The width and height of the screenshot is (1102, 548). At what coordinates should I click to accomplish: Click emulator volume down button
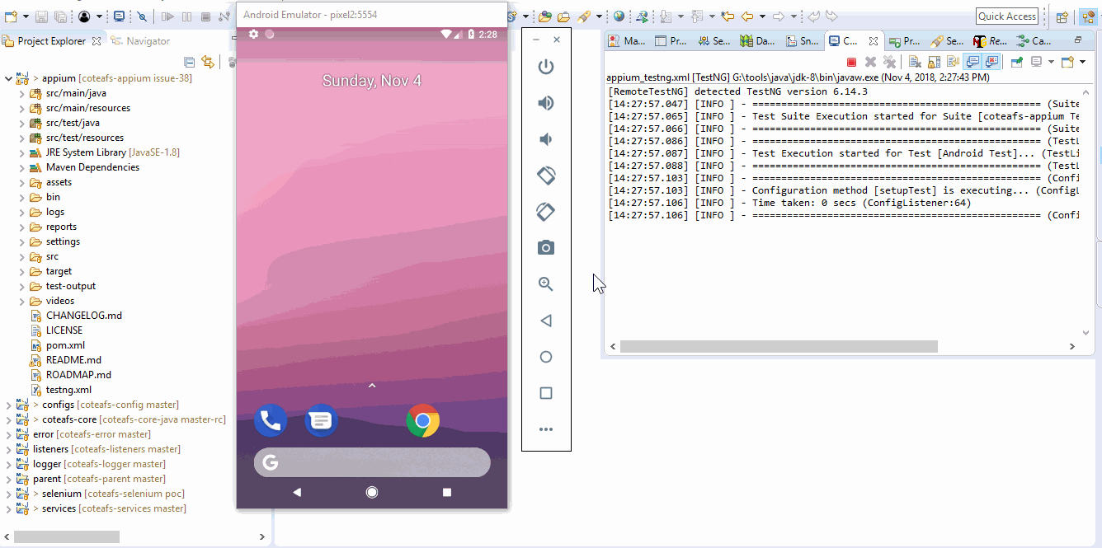coord(545,139)
